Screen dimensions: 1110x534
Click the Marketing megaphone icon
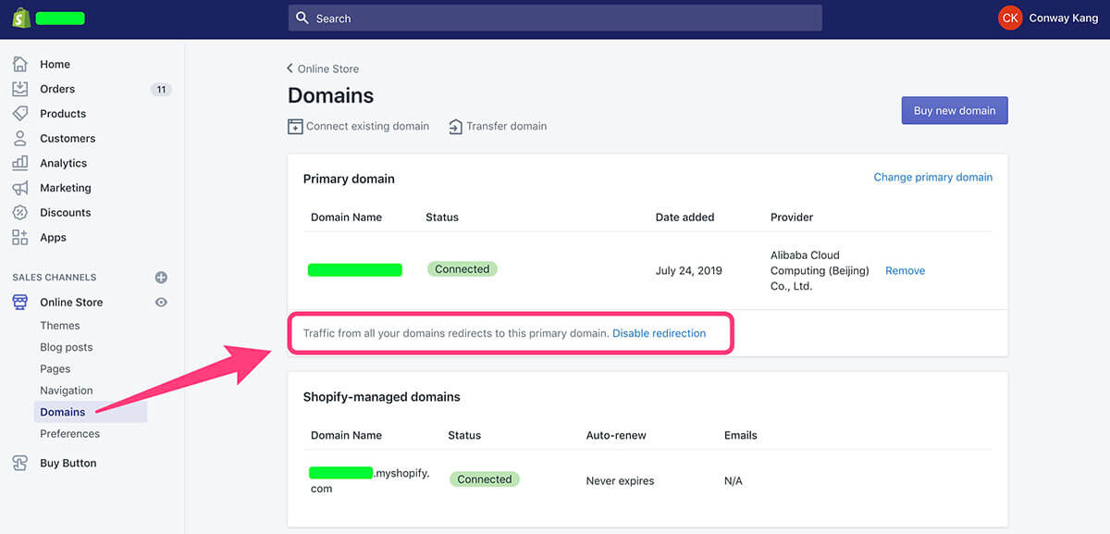pyautogui.click(x=20, y=188)
